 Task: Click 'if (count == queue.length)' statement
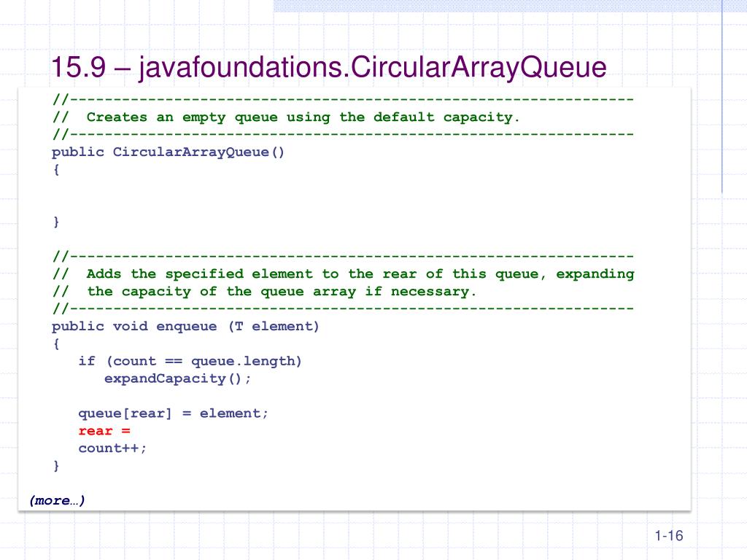pos(190,362)
